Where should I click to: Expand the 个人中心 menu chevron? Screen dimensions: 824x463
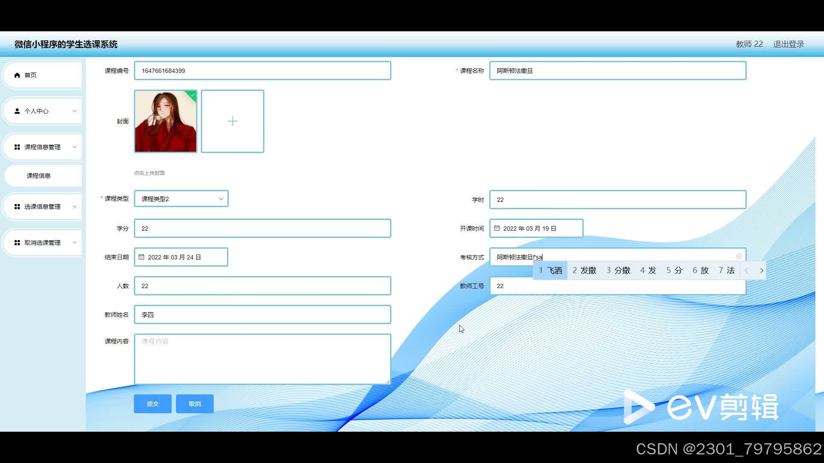(75, 111)
